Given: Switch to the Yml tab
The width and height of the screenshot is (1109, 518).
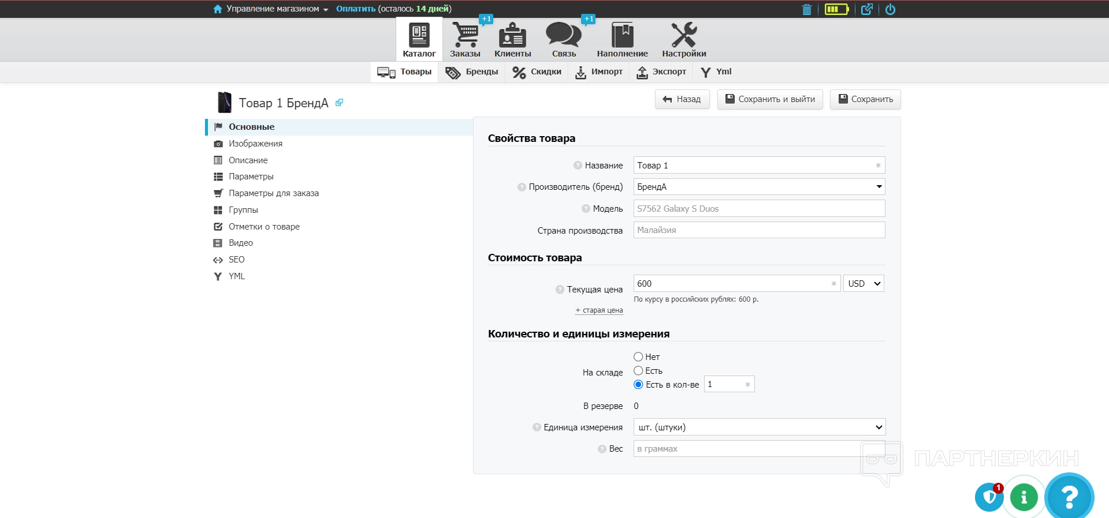Looking at the screenshot, I should click(x=716, y=72).
